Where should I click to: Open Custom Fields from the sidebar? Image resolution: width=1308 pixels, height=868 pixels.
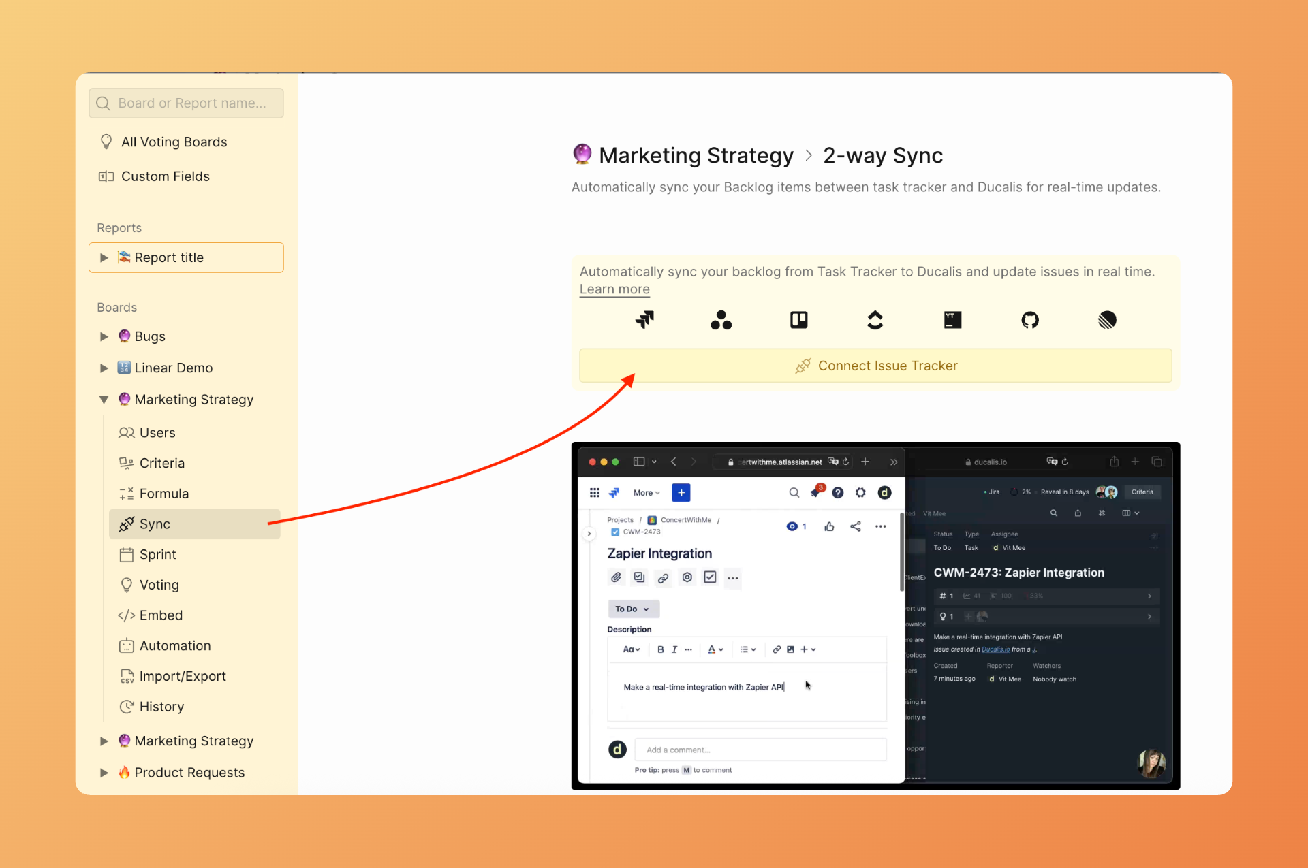165,176
